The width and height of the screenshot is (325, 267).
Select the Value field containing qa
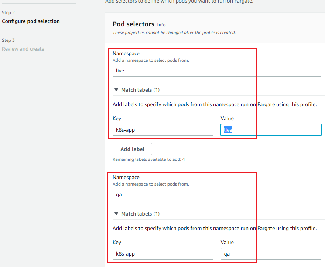click(x=271, y=254)
